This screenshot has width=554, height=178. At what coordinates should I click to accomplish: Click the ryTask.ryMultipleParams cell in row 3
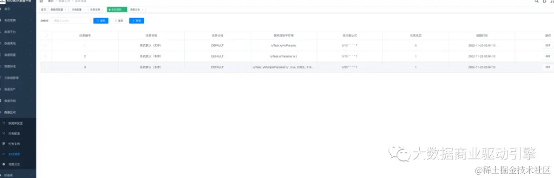tap(283, 67)
